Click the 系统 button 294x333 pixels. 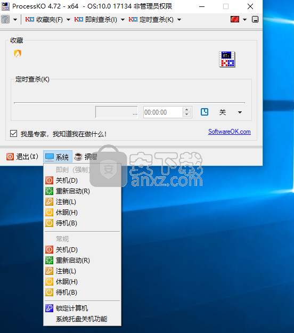[58, 157]
